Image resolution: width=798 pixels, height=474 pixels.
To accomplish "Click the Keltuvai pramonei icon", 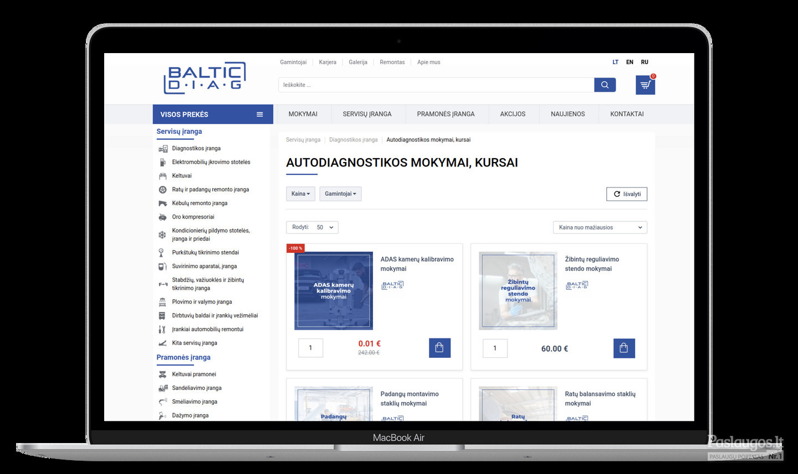I will [162, 374].
